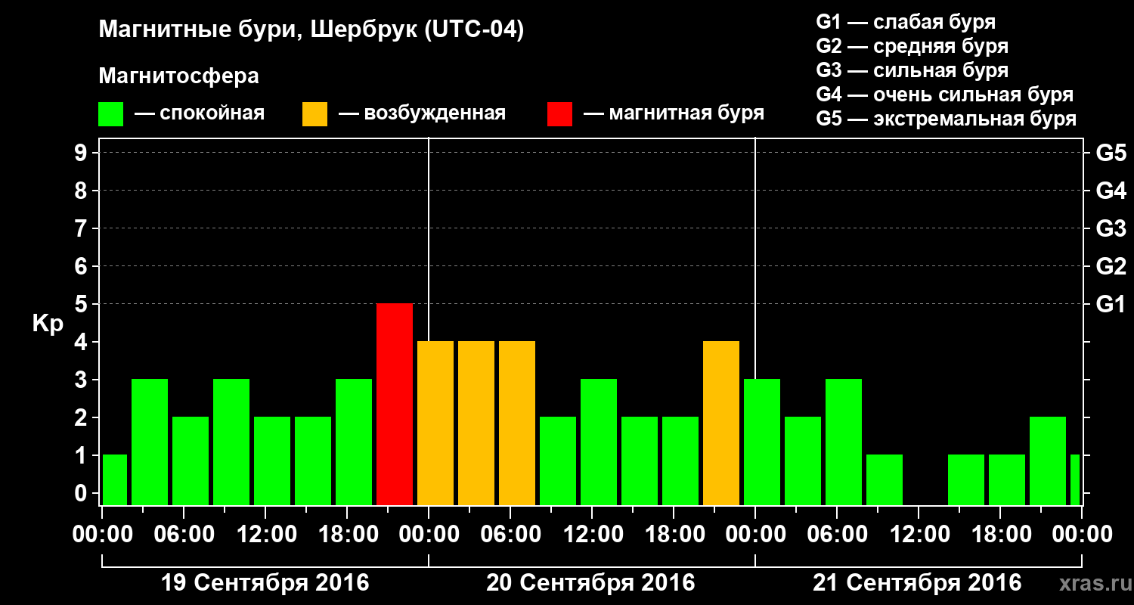Viewport: 1134px width, 605px height.
Task: Click the first green Kp 3 bar of 21 September
Action: tap(762, 442)
